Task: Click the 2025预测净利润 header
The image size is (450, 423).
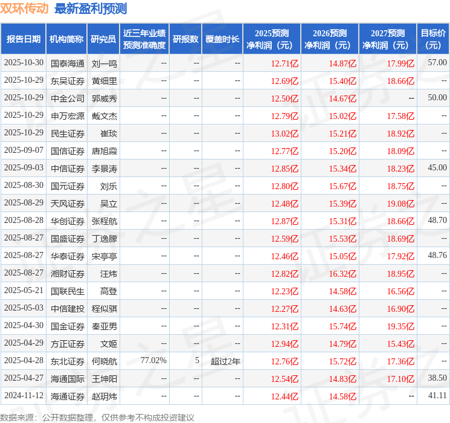Action: [272, 39]
